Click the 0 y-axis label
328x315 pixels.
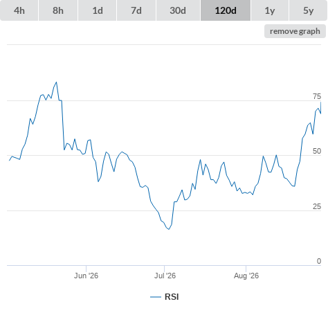click(319, 261)
